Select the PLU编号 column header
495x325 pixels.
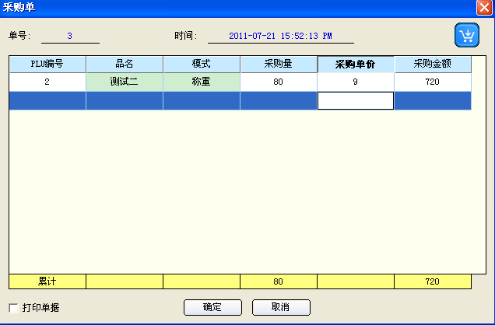click(x=47, y=64)
